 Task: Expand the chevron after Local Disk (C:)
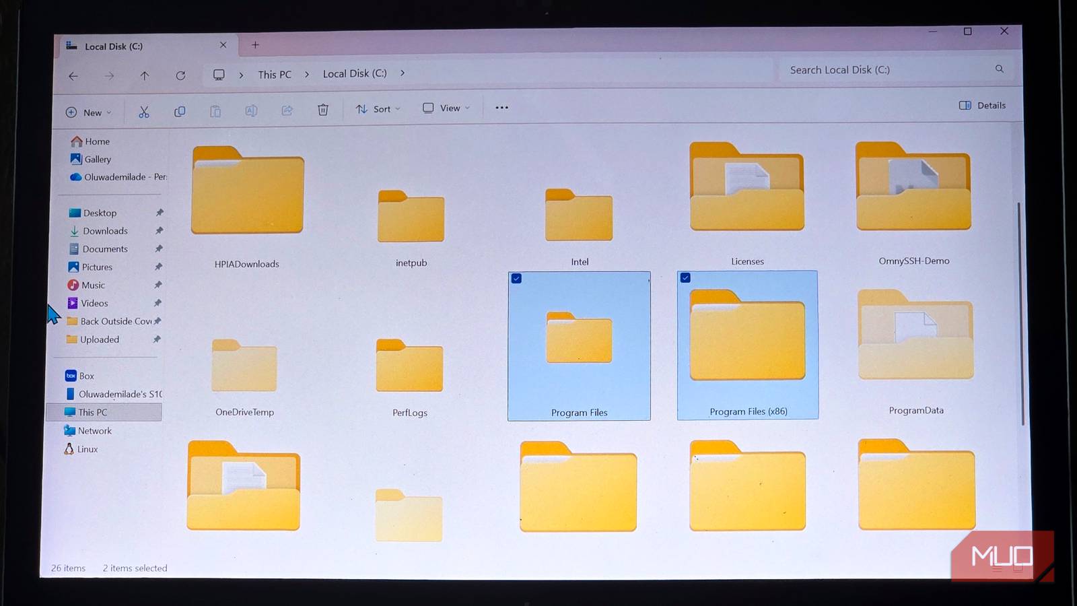pos(403,73)
